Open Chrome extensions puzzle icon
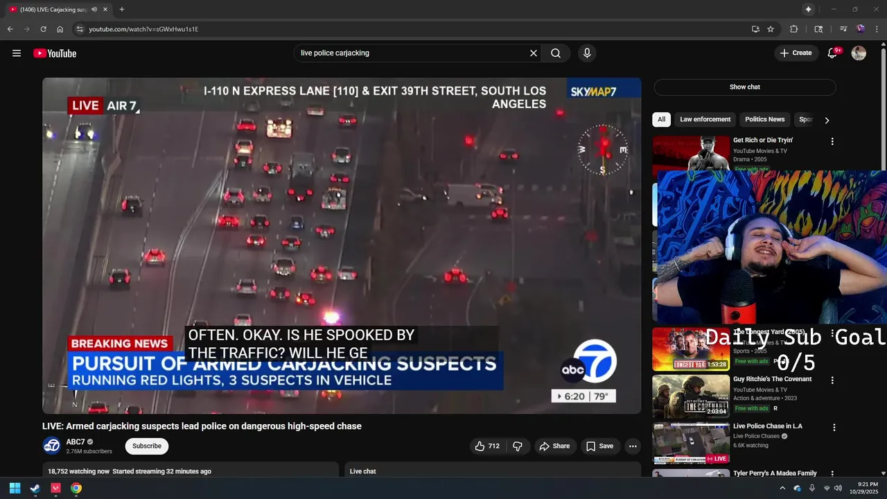 [794, 29]
